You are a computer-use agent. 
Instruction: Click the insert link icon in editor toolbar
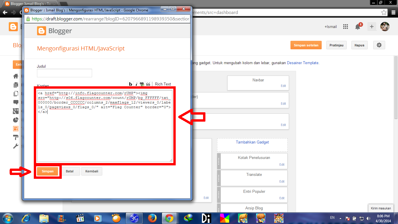[x=142, y=84]
